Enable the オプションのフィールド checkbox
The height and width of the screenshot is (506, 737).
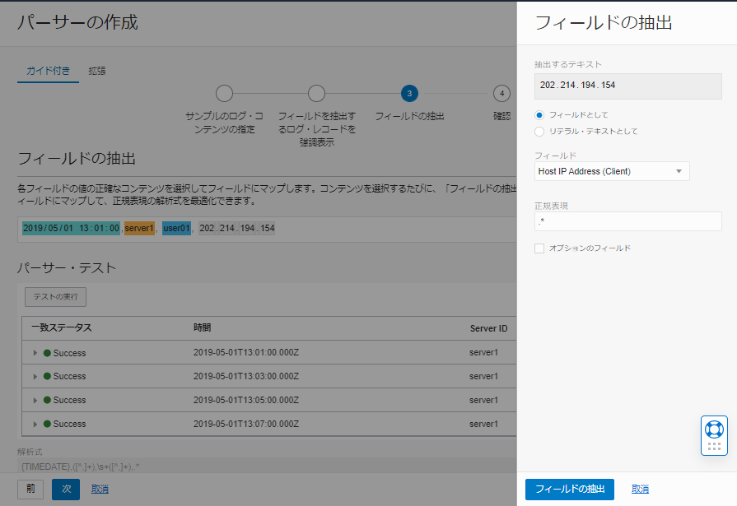(x=539, y=248)
